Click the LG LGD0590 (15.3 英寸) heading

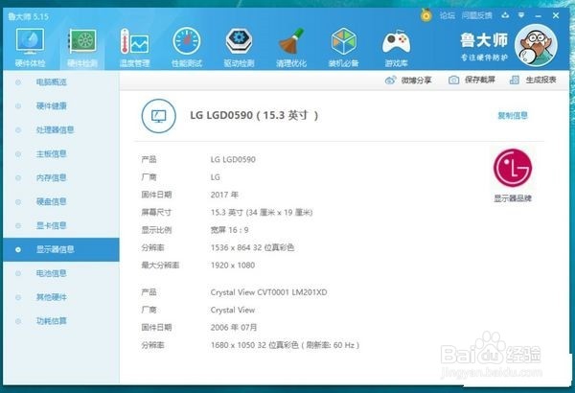point(254,115)
